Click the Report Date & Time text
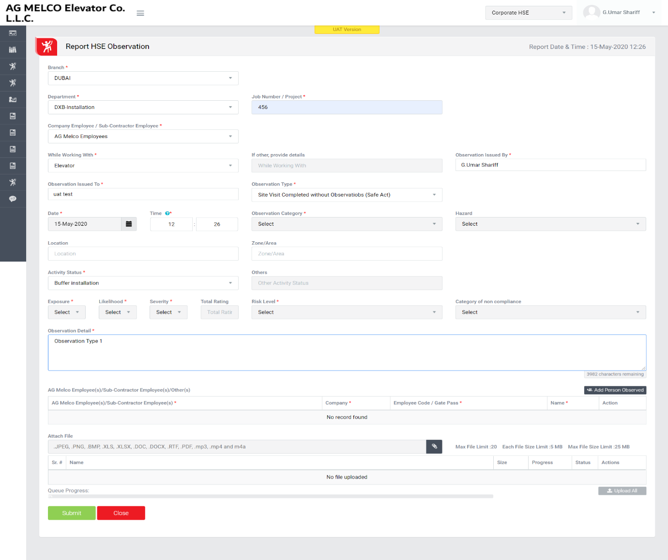Screen dimensions: 668x560 pyautogui.click(x=587, y=47)
